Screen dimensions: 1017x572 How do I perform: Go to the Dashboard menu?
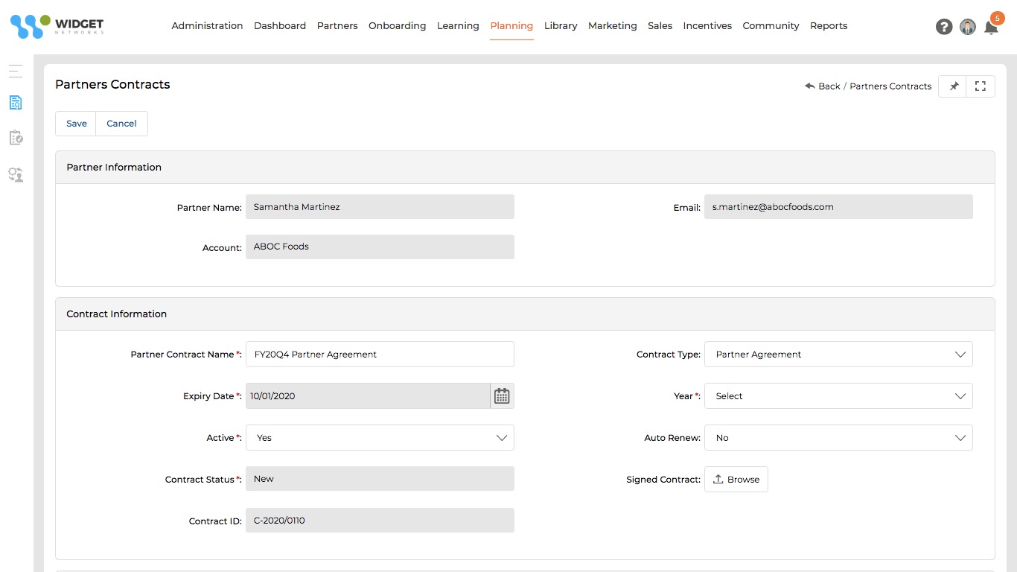[x=280, y=26]
